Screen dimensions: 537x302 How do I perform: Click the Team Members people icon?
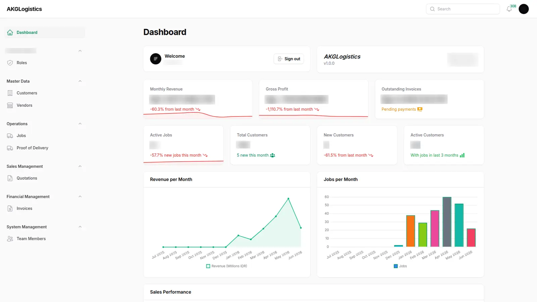coord(10,239)
